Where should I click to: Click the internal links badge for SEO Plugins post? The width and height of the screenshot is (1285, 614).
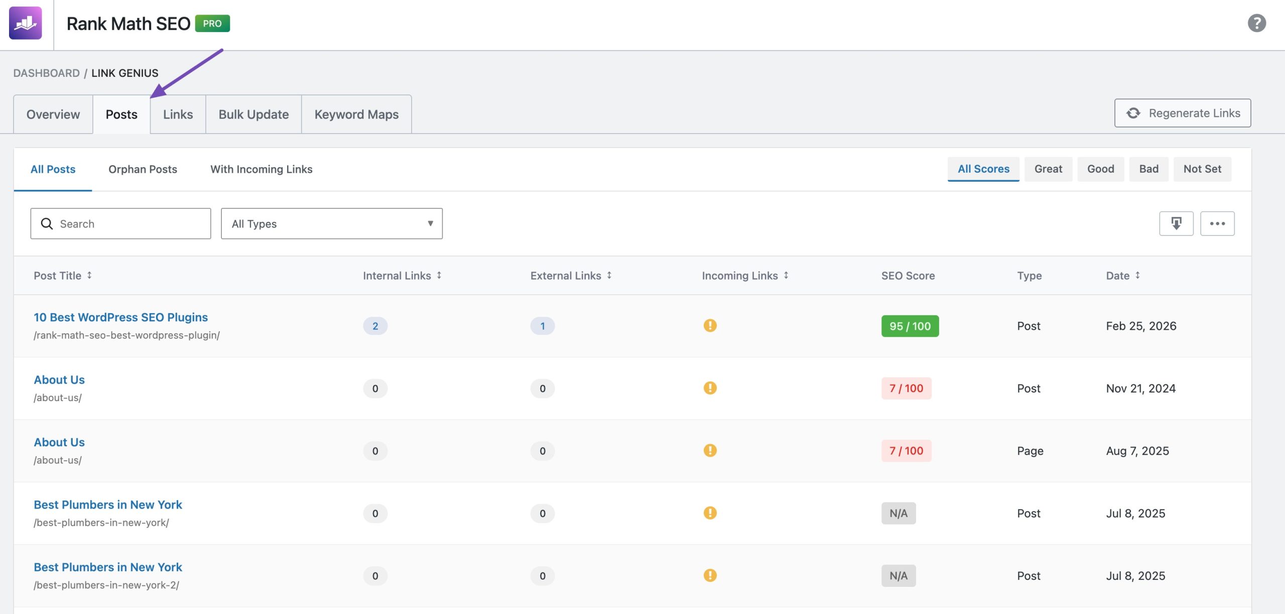pyautogui.click(x=374, y=325)
